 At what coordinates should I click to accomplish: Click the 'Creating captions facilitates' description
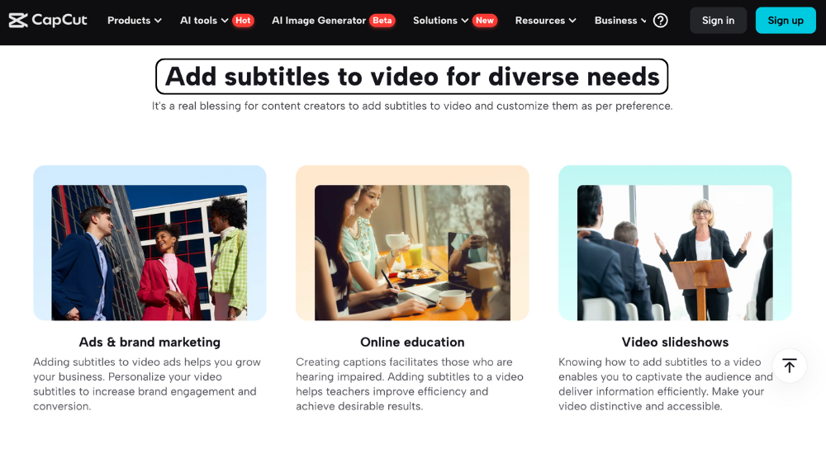pos(410,384)
